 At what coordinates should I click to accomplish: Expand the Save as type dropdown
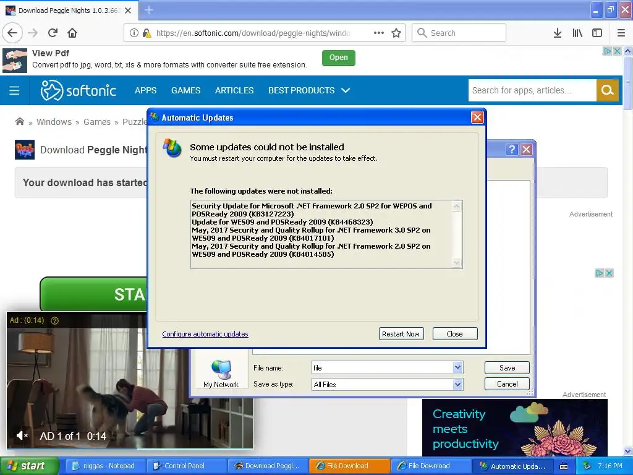[457, 385]
